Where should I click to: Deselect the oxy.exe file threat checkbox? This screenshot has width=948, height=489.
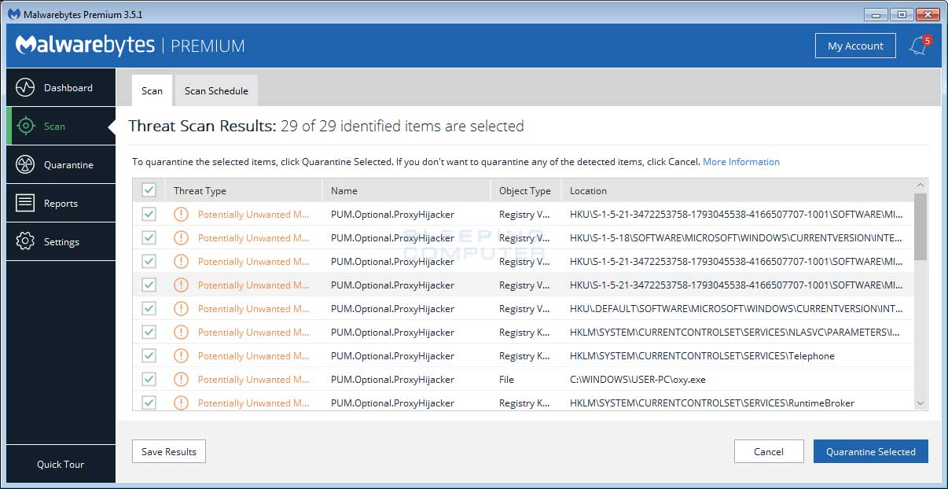coord(149,379)
